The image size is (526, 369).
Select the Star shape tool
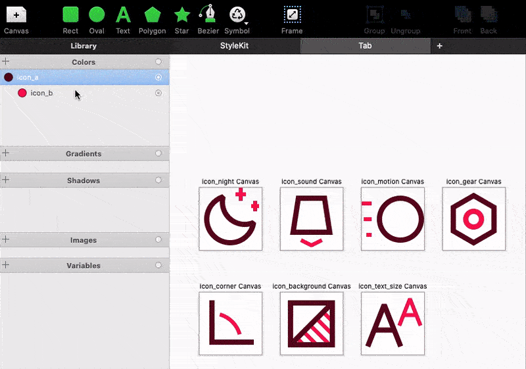pos(182,14)
